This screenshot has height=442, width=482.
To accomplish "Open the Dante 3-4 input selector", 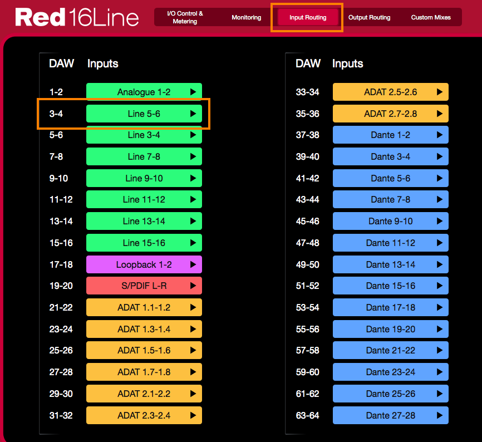I will [x=390, y=156].
